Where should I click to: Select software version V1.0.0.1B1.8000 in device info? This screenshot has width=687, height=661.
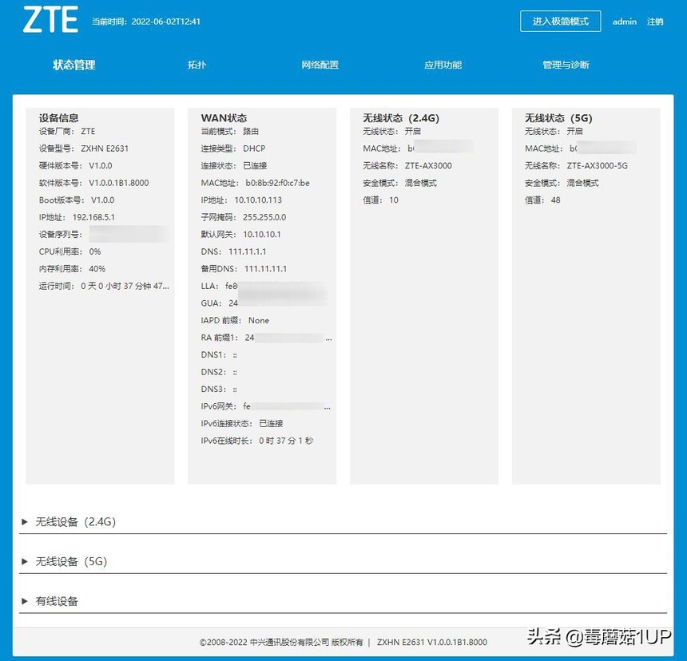pos(119,183)
